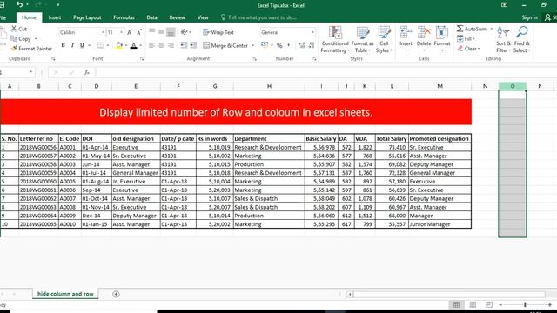Open Cell Styles gallery
This screenshot has width=557, height=313.
point(384,39)
